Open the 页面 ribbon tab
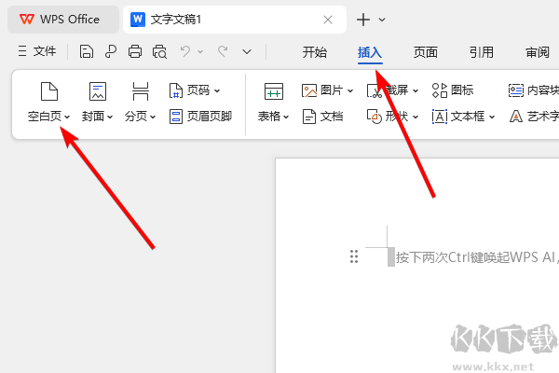 click(x=426, y=52)
